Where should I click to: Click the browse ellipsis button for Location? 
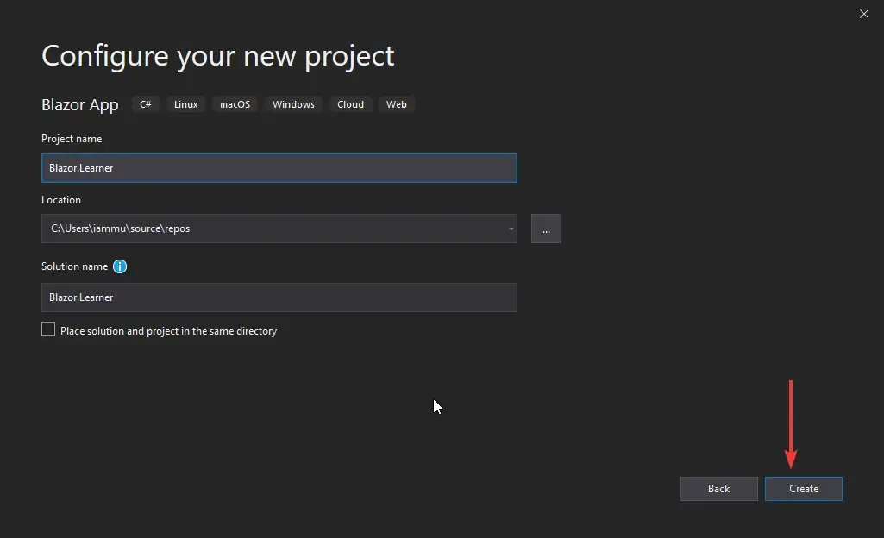546,228
